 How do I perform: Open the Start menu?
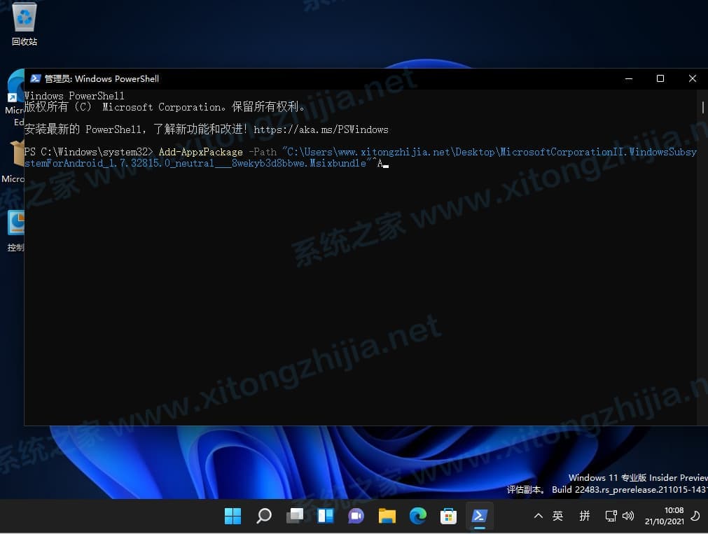(x=232, y=516)
